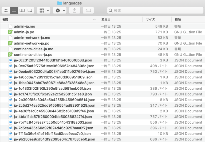Click the 396 バイト size value

point(159,128)
